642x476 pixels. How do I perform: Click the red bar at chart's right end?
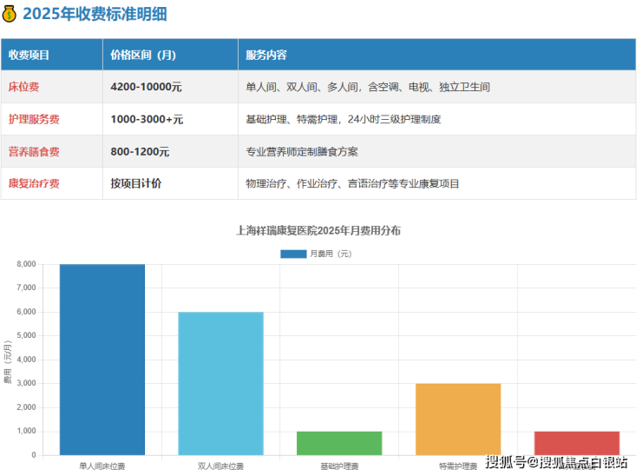tap(577, 443)
